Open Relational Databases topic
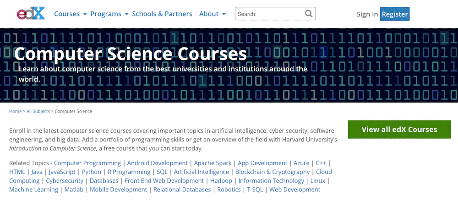458x206 pixels. pyautogui.click(x=182, y=190)
